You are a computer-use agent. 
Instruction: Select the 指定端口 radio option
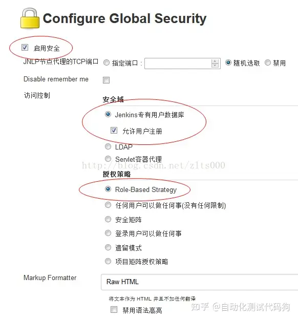tap(107, 62)
